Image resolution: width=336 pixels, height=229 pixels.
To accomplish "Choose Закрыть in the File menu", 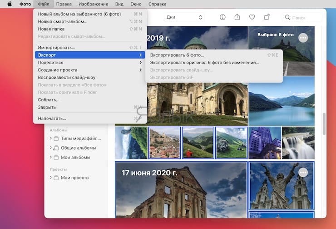I will [x=90, y=107].
